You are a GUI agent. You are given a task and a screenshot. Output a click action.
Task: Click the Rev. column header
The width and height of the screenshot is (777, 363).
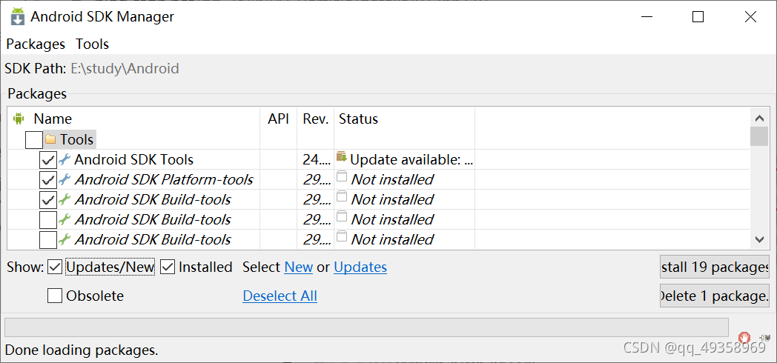[315, 119]
